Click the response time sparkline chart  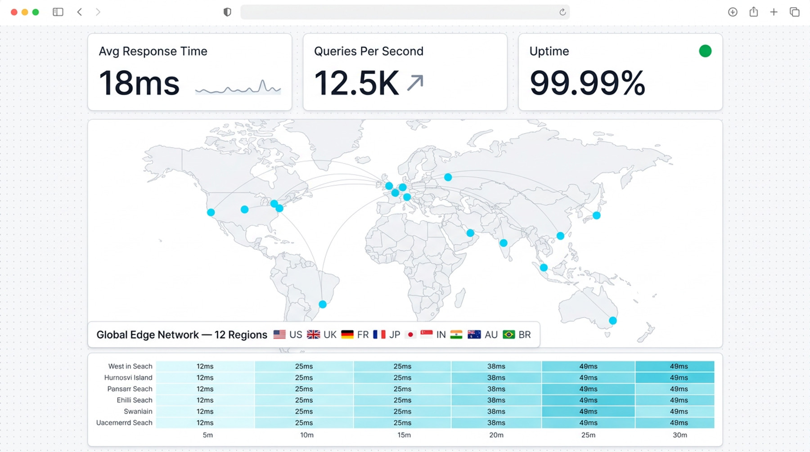(x=238, y=86)
